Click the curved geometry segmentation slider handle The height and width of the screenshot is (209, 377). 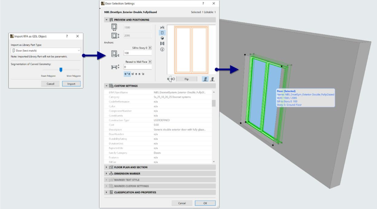click(x=61, y=69)
